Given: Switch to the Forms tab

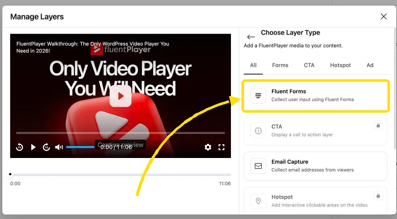Looking at the screenshot, I should point(280,65).
